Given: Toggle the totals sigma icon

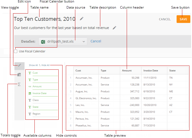Looking at the screenshot, I should [x=19, y=84].
